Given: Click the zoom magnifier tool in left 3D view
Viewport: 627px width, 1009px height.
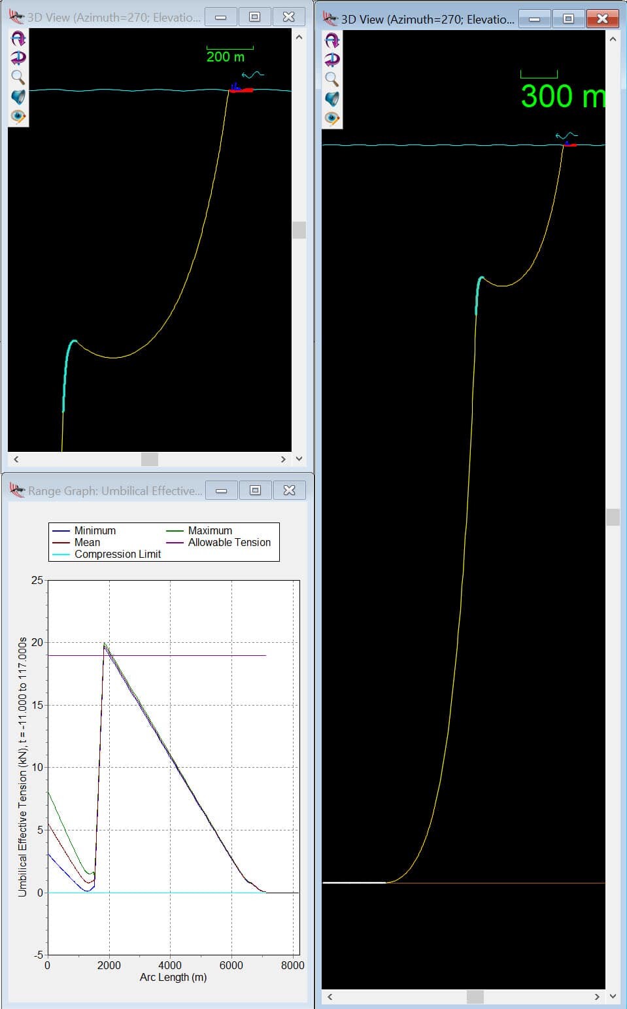Looking at the screenshot, I should click(x=16, y=75).
